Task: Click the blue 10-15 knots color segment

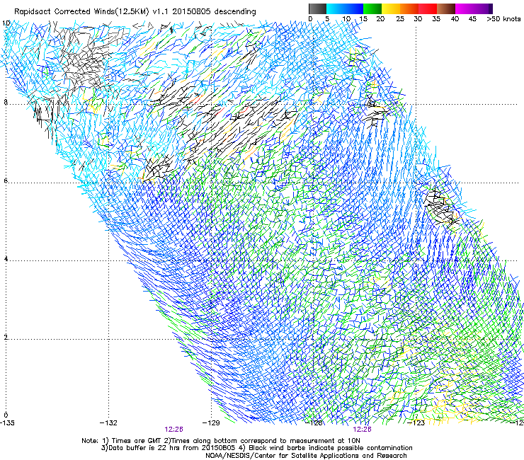Action: point(354,8)
